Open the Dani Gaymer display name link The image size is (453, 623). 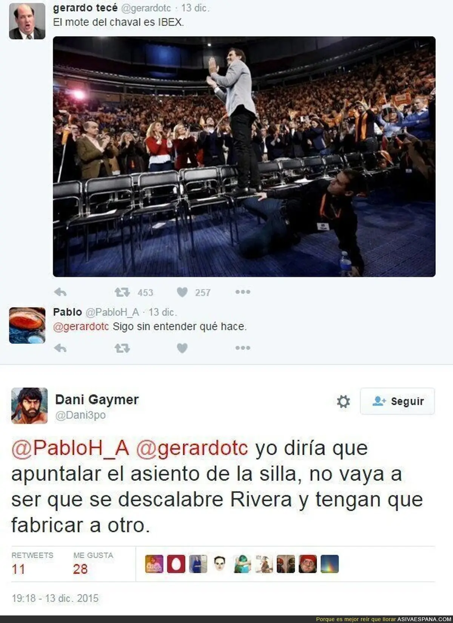[97, 399]
